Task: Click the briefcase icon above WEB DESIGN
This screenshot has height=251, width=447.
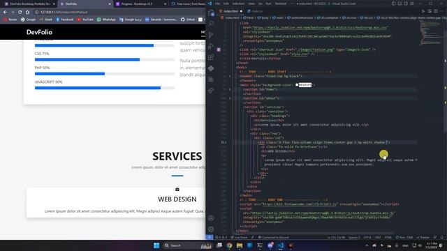Action: [x=177, y=189]
